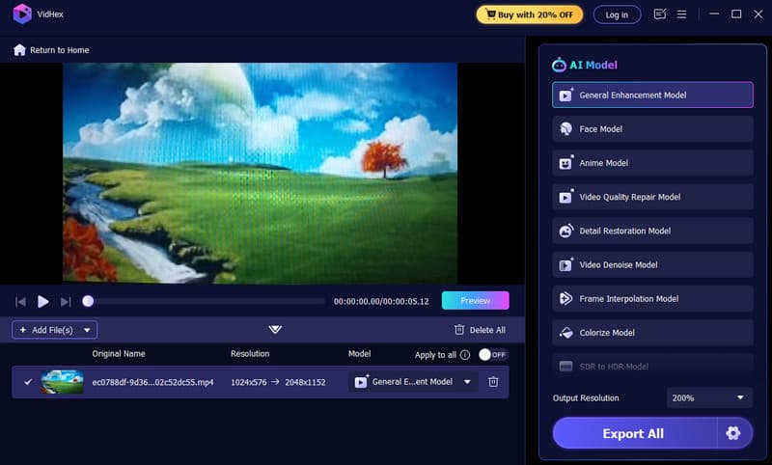Click Buy with 20% OFF button
Viewport: 772px width, 465px height.
coord(529,14)
